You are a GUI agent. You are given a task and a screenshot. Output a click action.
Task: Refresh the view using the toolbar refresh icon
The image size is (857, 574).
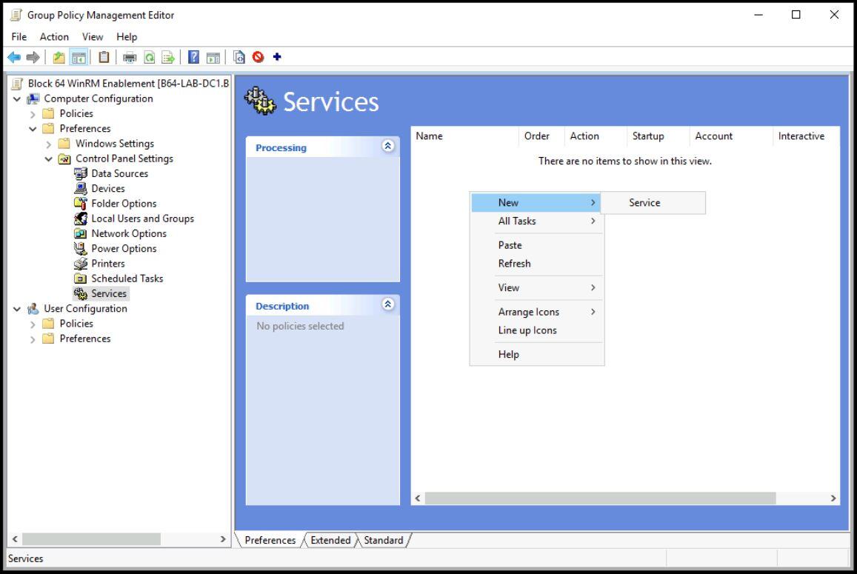click(149, 57)
